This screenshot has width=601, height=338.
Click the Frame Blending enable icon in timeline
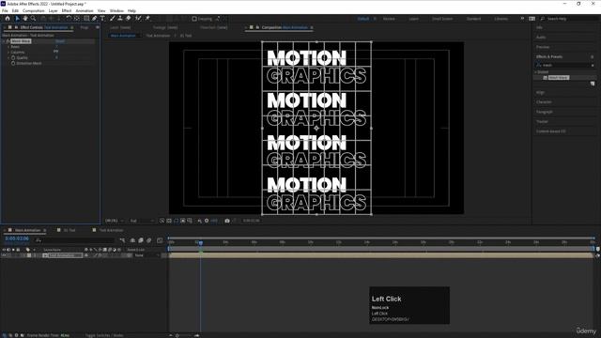pyautogui.click(x=141, y=240)
